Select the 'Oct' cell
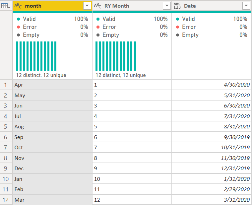The image size is (252, 205). coord(52,147)
